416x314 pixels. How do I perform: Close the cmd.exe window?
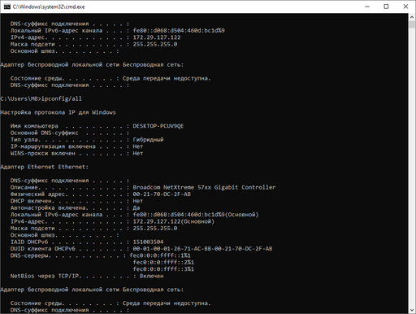[405, 7]
